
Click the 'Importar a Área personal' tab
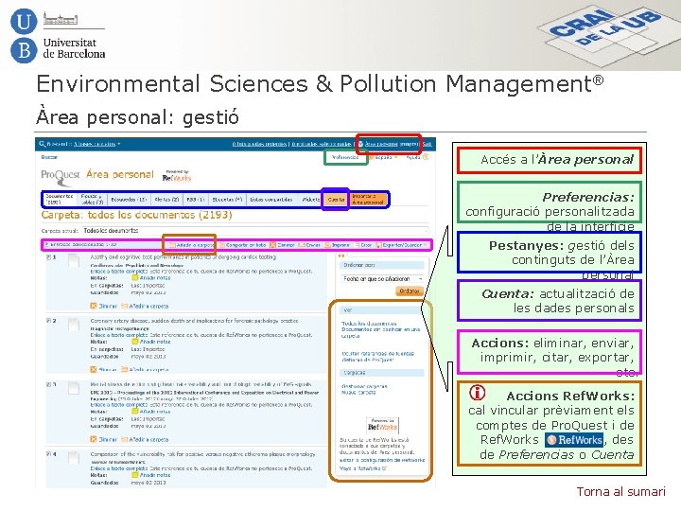click(x=368, y=200)
